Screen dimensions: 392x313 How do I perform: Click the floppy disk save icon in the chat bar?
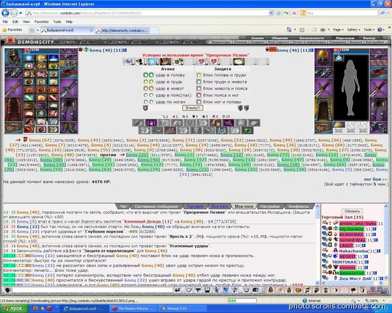207,290
